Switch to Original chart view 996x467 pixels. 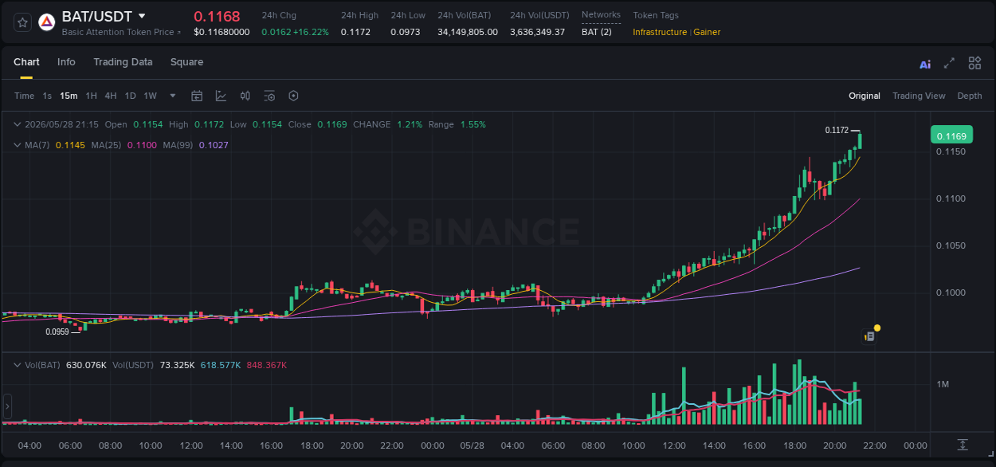(865, 96)
